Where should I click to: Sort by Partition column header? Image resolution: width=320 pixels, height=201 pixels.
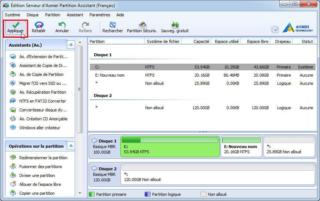pyautogui.click(x=116, y=41)
